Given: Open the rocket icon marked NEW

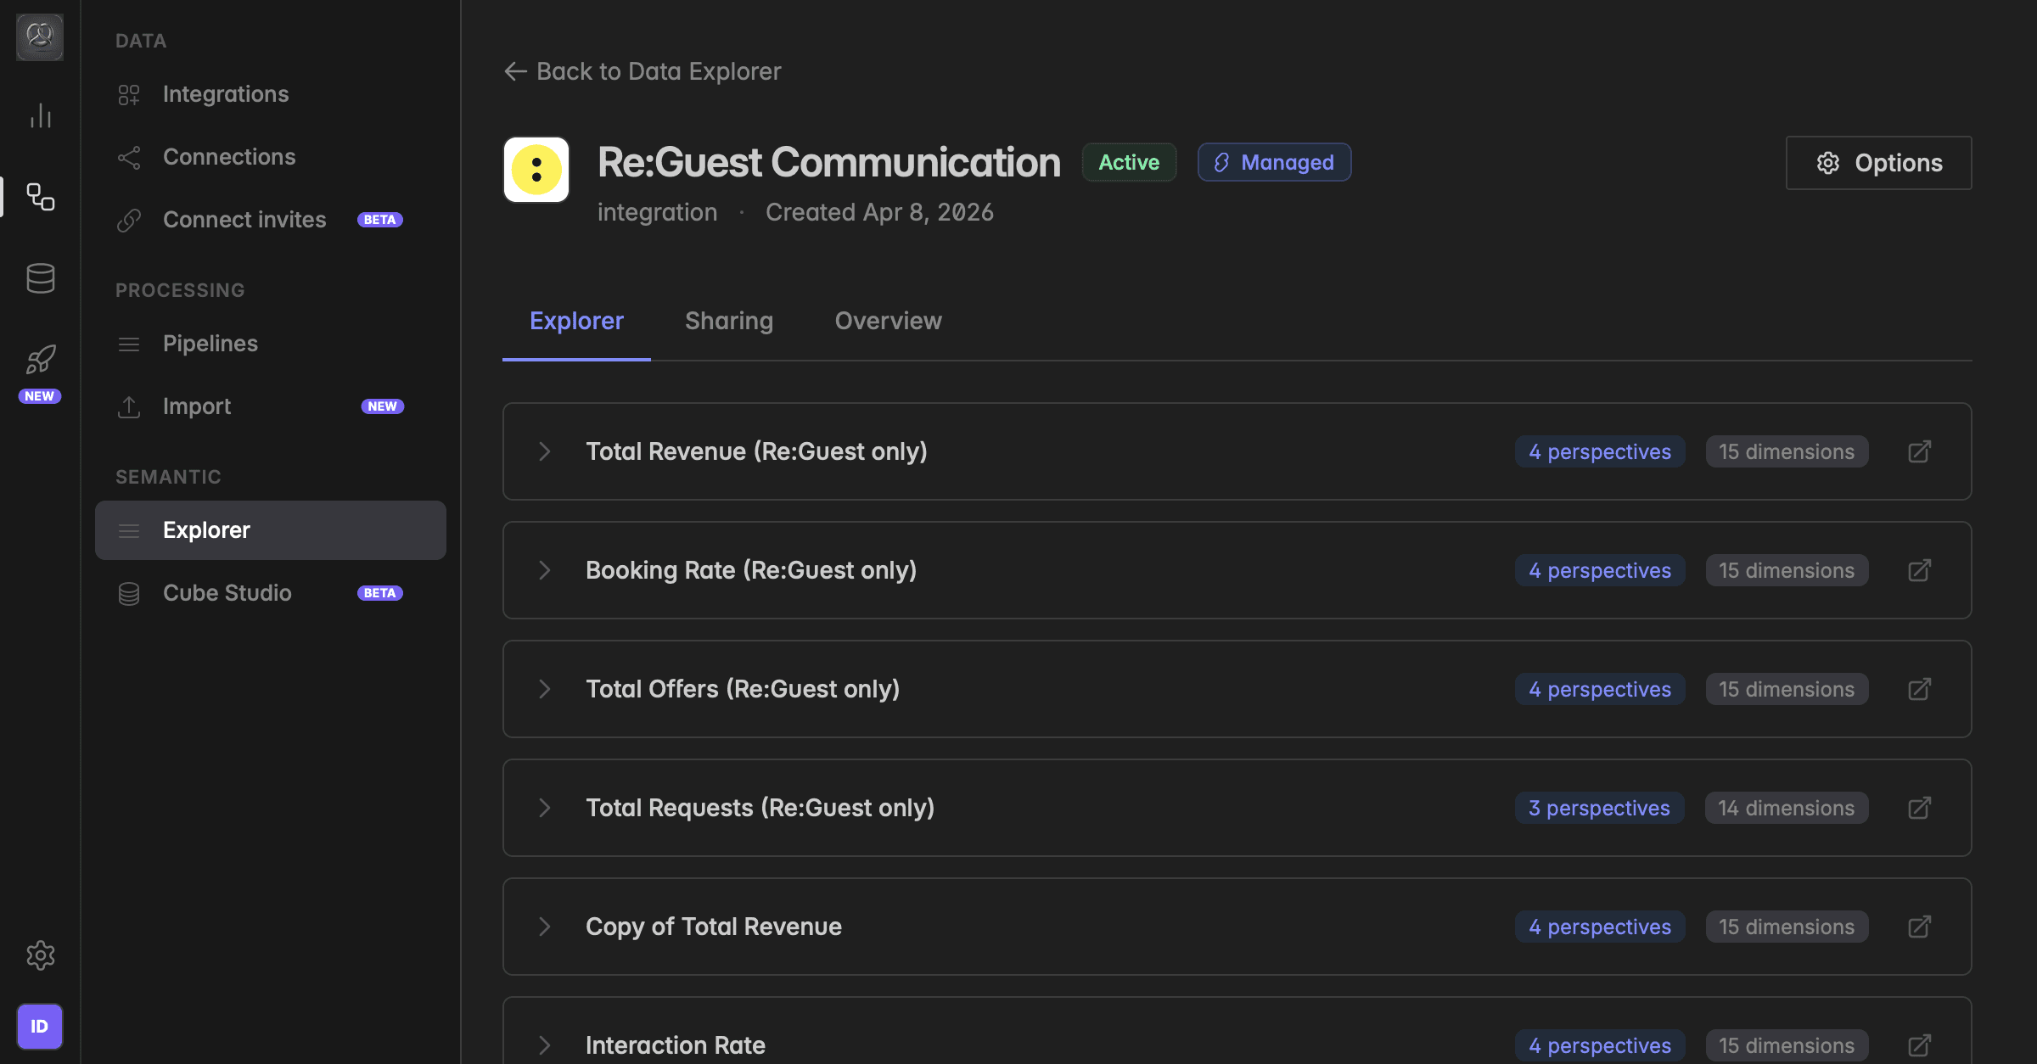Looking at the screenshot, I should 40,360.
